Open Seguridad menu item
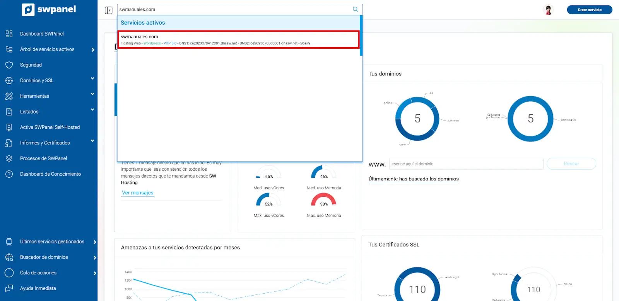Image resolution: width=619 pixels, height=301 pixels. 31,65
